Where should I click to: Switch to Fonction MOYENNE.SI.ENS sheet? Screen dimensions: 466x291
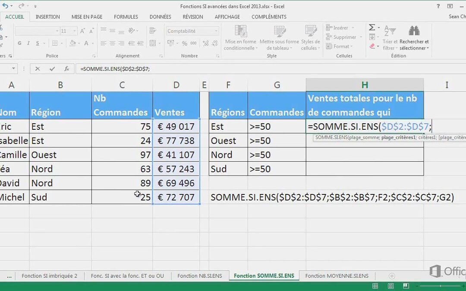point(337,276)
